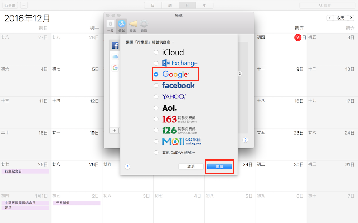
Task: Select the iCloud account in sidebar list
Action: tap(115, 57)
